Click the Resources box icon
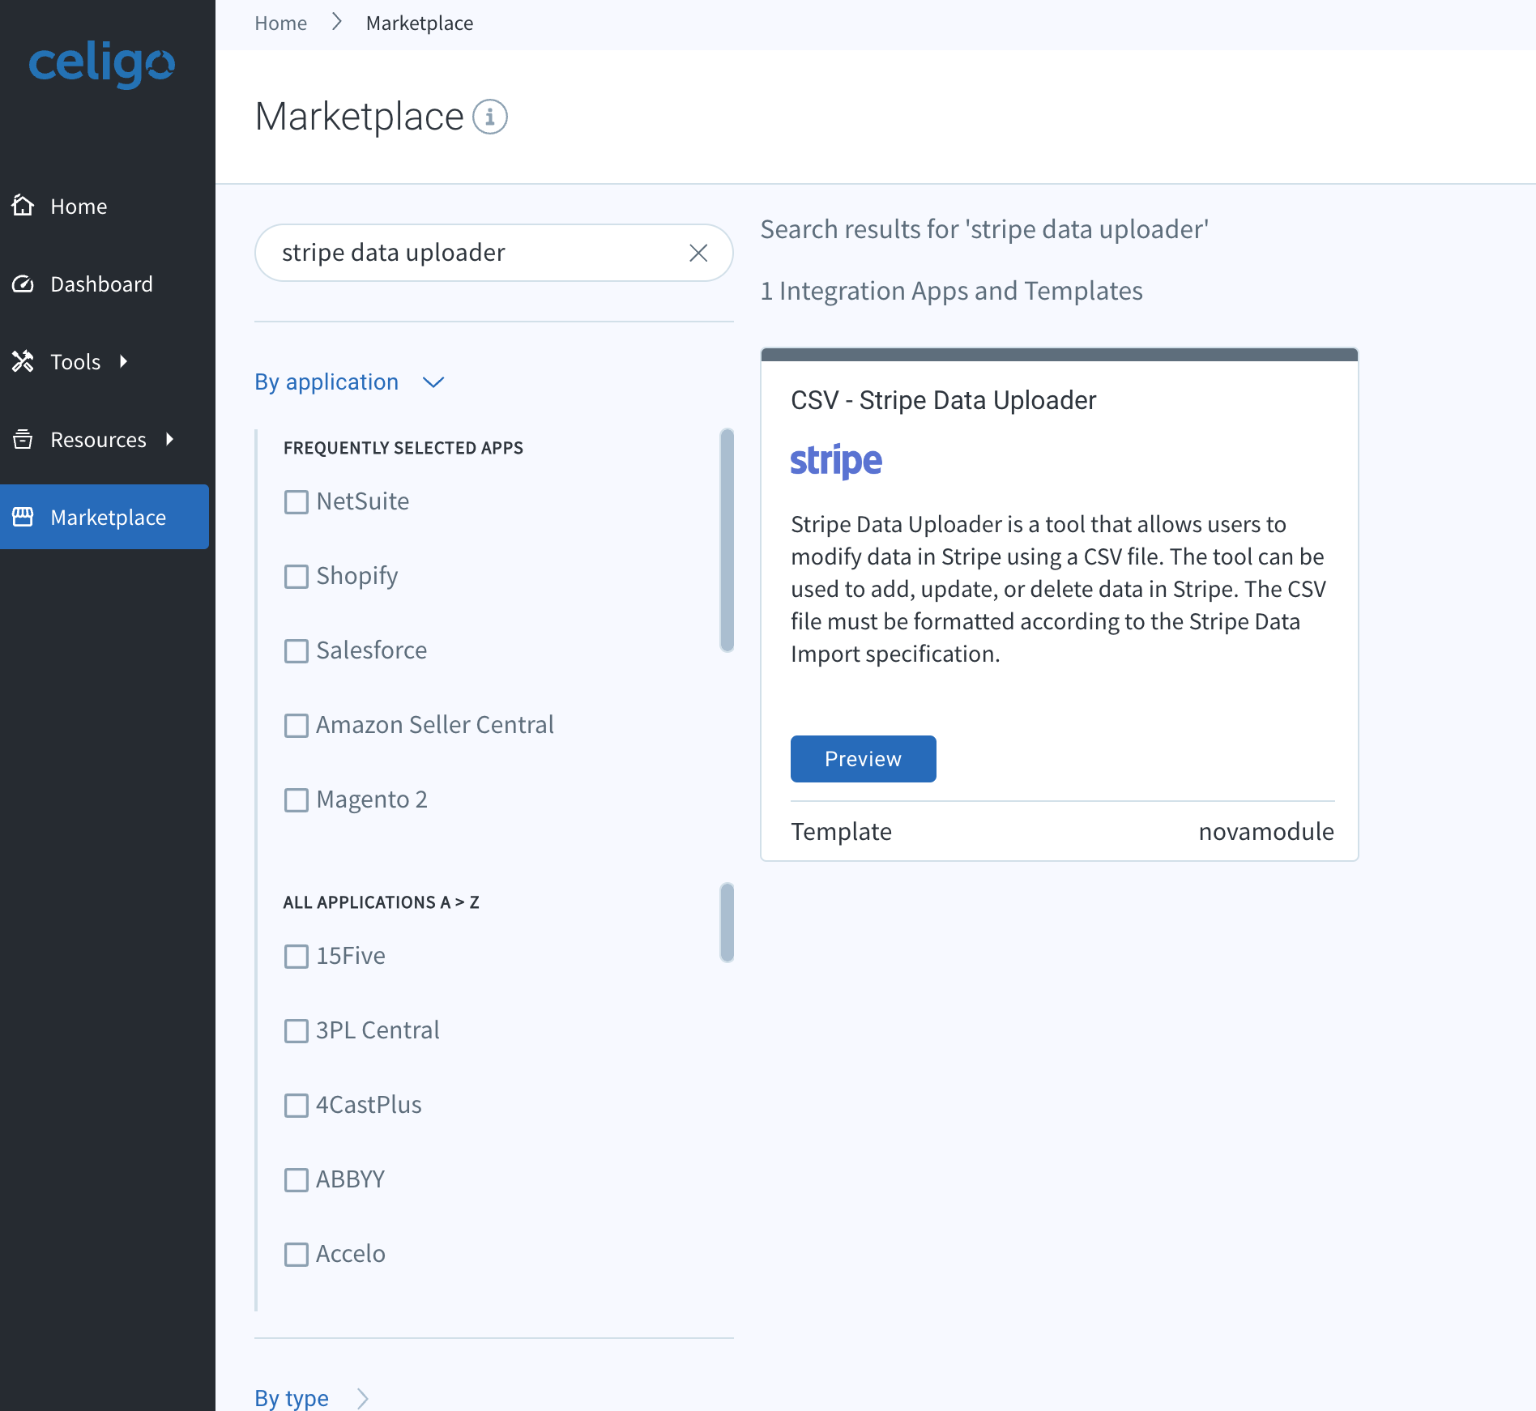 (x=23, y=439)
